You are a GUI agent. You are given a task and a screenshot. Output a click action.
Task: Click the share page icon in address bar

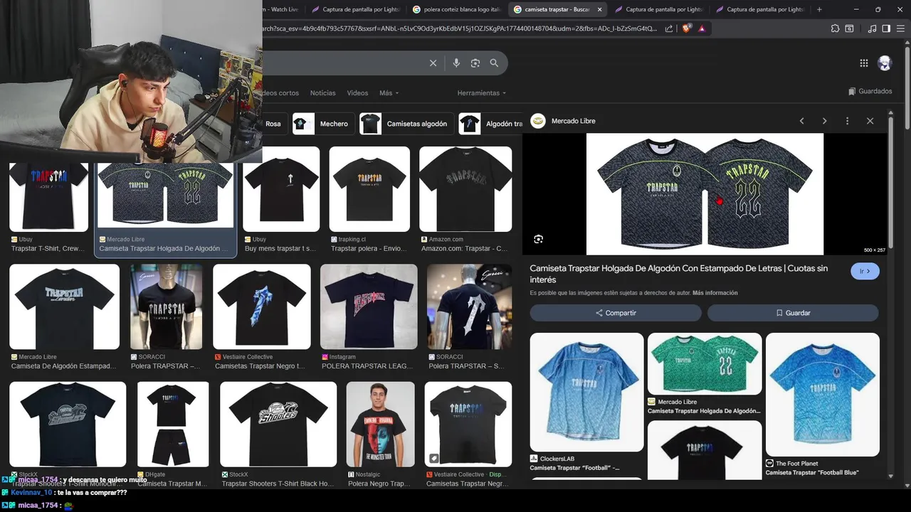point(669,28)
